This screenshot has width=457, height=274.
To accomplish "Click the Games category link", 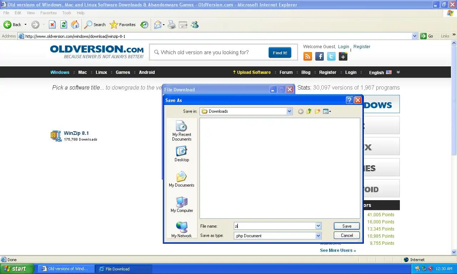I will [x=123, y=72].
